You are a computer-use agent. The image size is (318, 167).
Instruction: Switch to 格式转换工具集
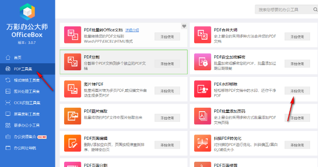click(27, 80)
